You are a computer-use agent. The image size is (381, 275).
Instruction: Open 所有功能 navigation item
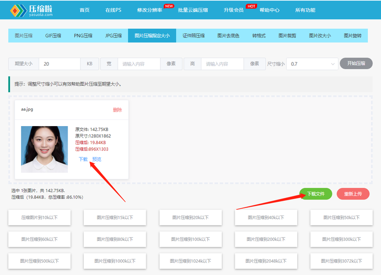pos(305,10)
